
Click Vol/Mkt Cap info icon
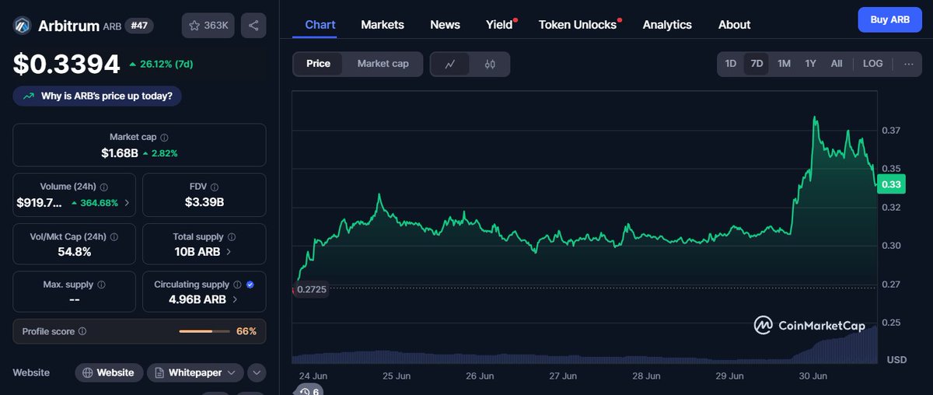pyautogui.click(x=113, y=236)
